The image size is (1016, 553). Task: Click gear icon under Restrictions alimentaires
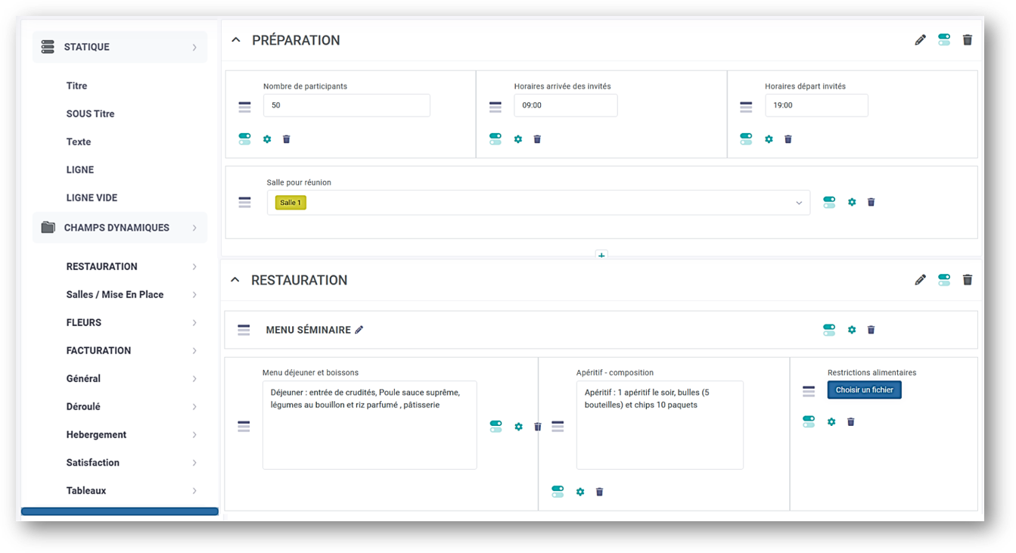(x=831, y=422)
